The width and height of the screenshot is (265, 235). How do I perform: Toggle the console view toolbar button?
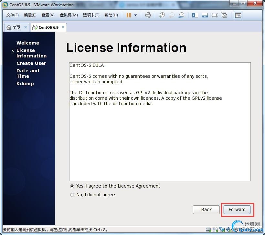point(238,15)
